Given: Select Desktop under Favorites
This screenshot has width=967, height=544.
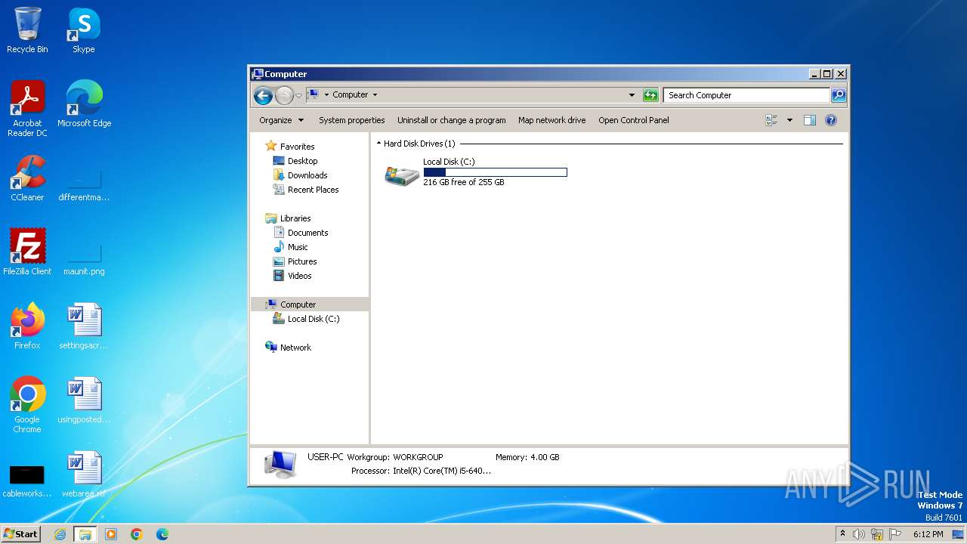Looking at the screenshot, I should coord(302,161).
